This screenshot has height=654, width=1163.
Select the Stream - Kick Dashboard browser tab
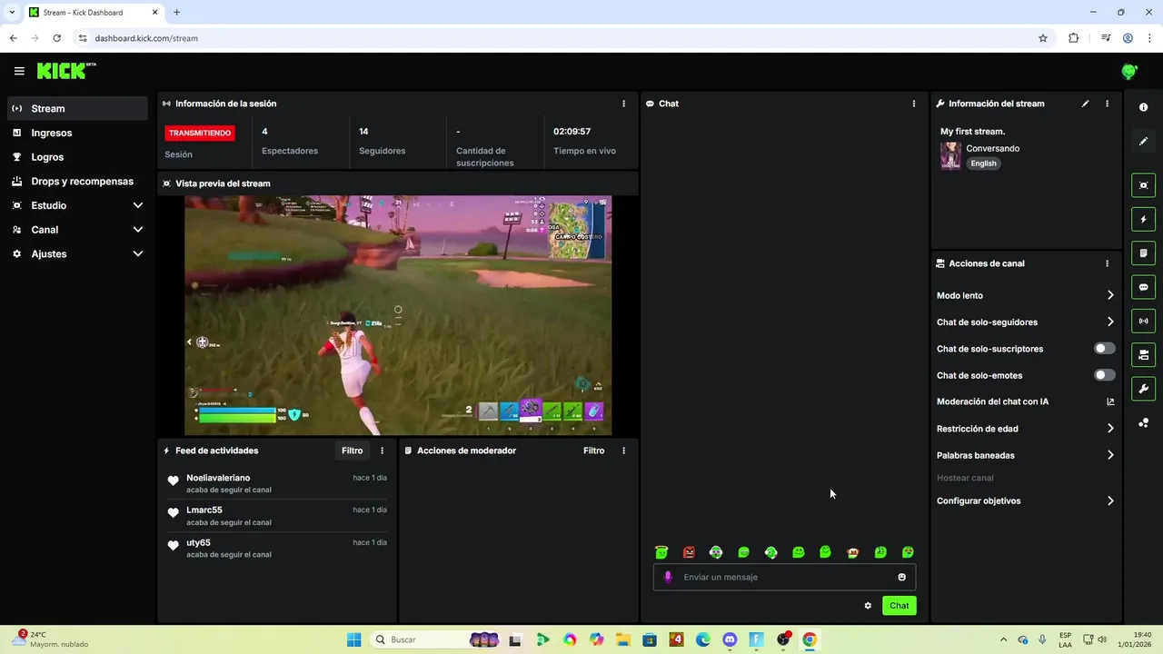[93, 13]
